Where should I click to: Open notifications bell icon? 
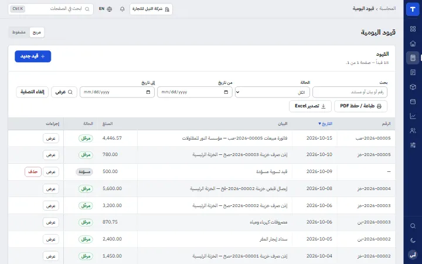coord(122,9)
